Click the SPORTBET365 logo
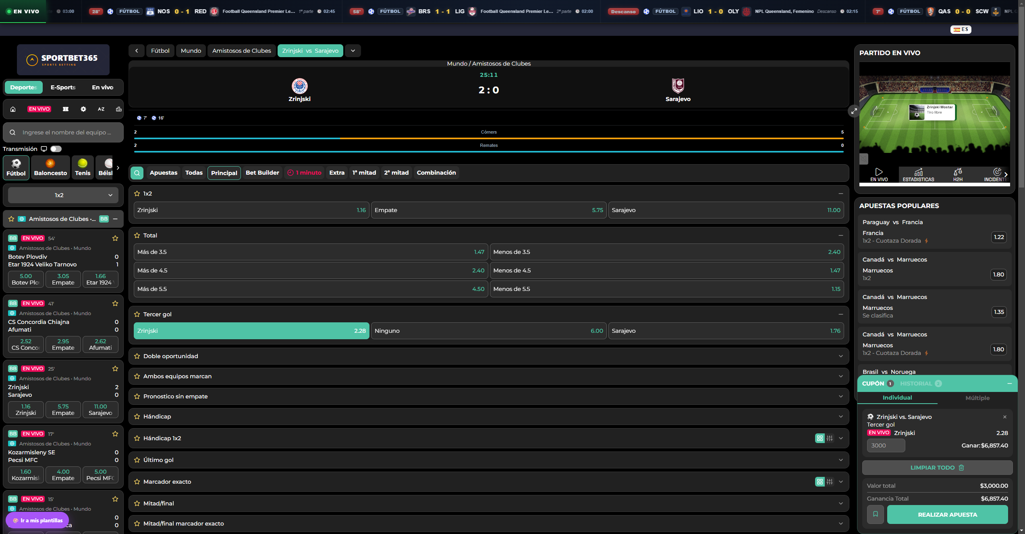The width and height of the screenshot is (1025, 534). point(63,60)
